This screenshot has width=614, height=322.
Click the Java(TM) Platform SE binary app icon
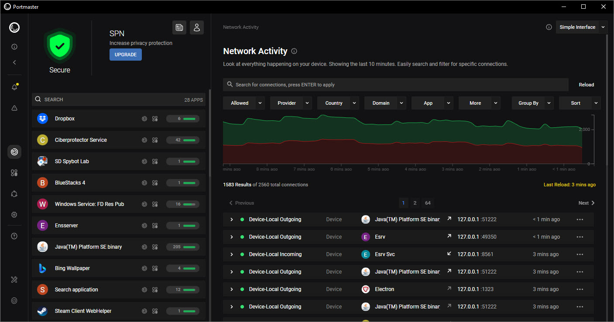[42, 247]
